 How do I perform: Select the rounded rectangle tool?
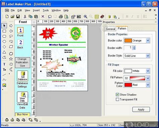pos(4,36)
